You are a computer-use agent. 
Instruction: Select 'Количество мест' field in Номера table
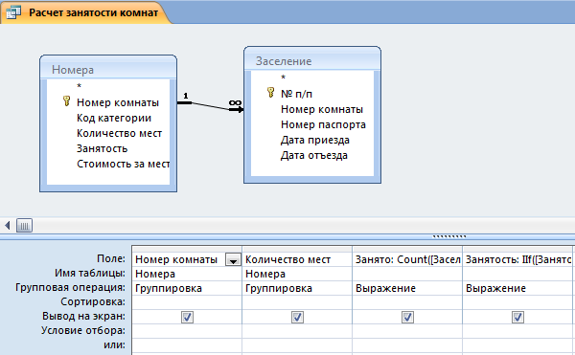tap(119, 134)
